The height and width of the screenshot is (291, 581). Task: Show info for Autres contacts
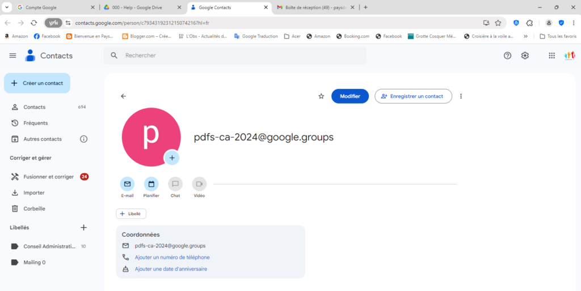[x=84, y=139]
